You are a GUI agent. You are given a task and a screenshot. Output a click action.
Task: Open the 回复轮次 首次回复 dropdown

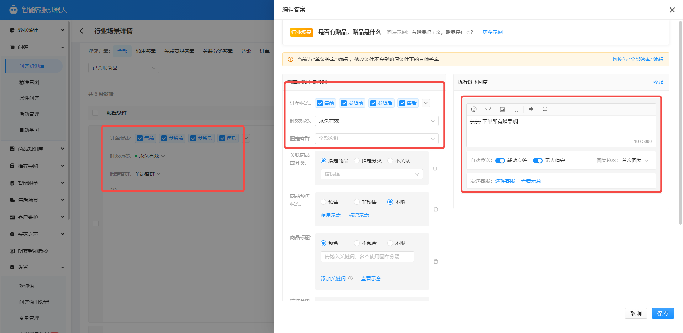pyautogui.click(x=635, y=161)
